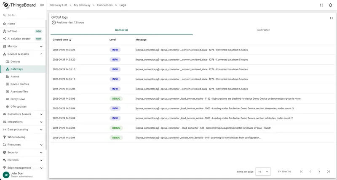Click the OPCUA logs widget title
This screenshot has width=337, height=180.
[59, 17]
